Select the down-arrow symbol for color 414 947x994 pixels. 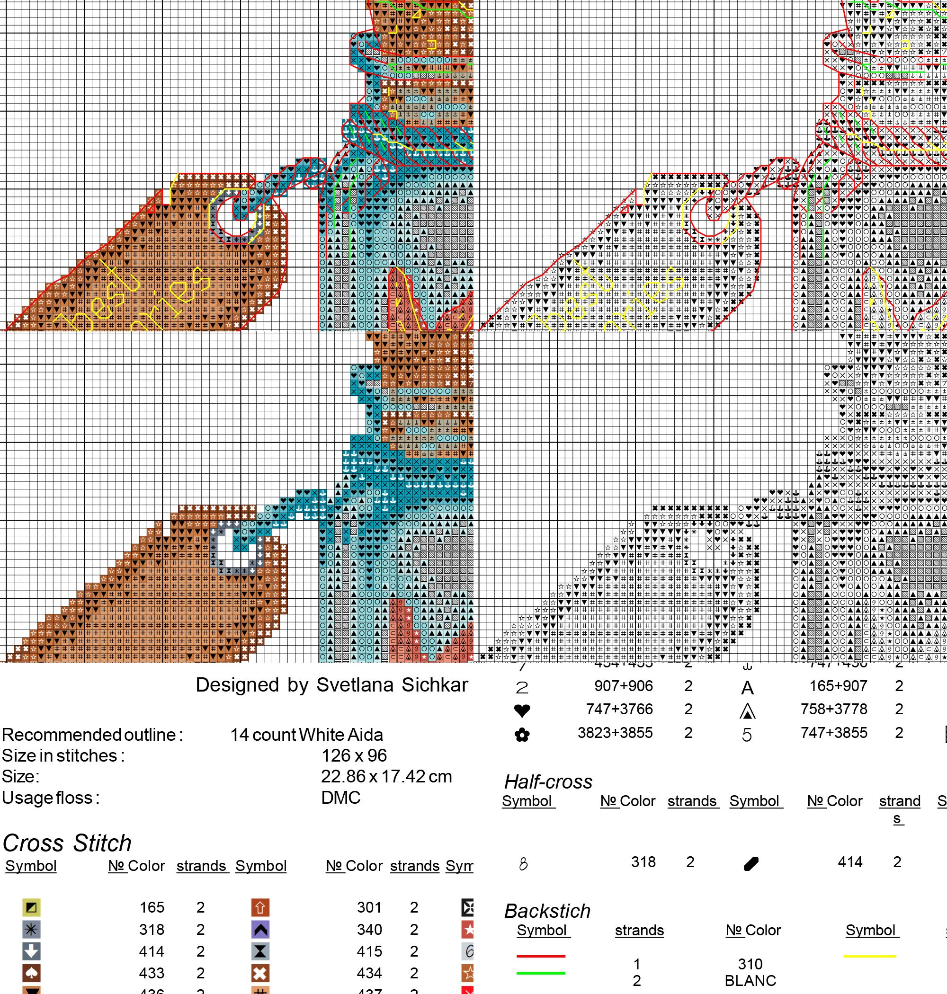[31, 951]
